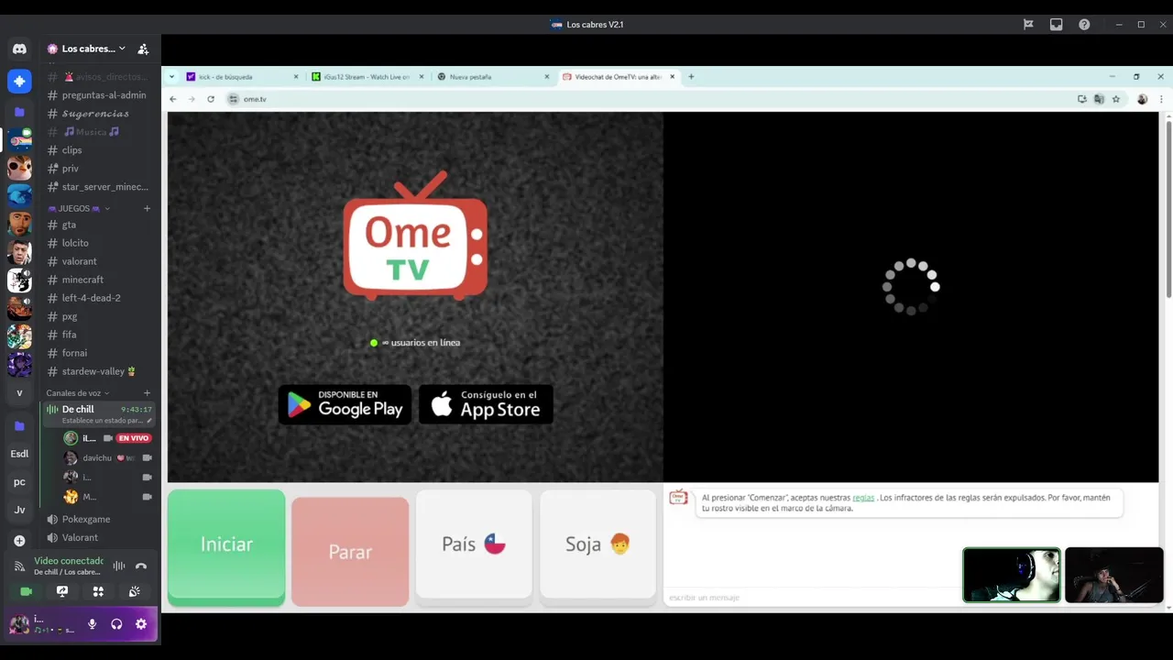Open browser three-dot menu
This screenshot has width=1173, height=660.
click(1161, 99)
